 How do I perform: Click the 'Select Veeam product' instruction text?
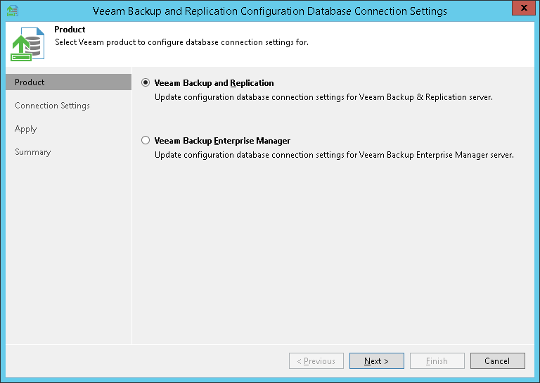181,42
